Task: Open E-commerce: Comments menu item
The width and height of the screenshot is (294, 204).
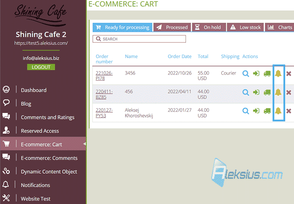Action: tap(49, 158)
